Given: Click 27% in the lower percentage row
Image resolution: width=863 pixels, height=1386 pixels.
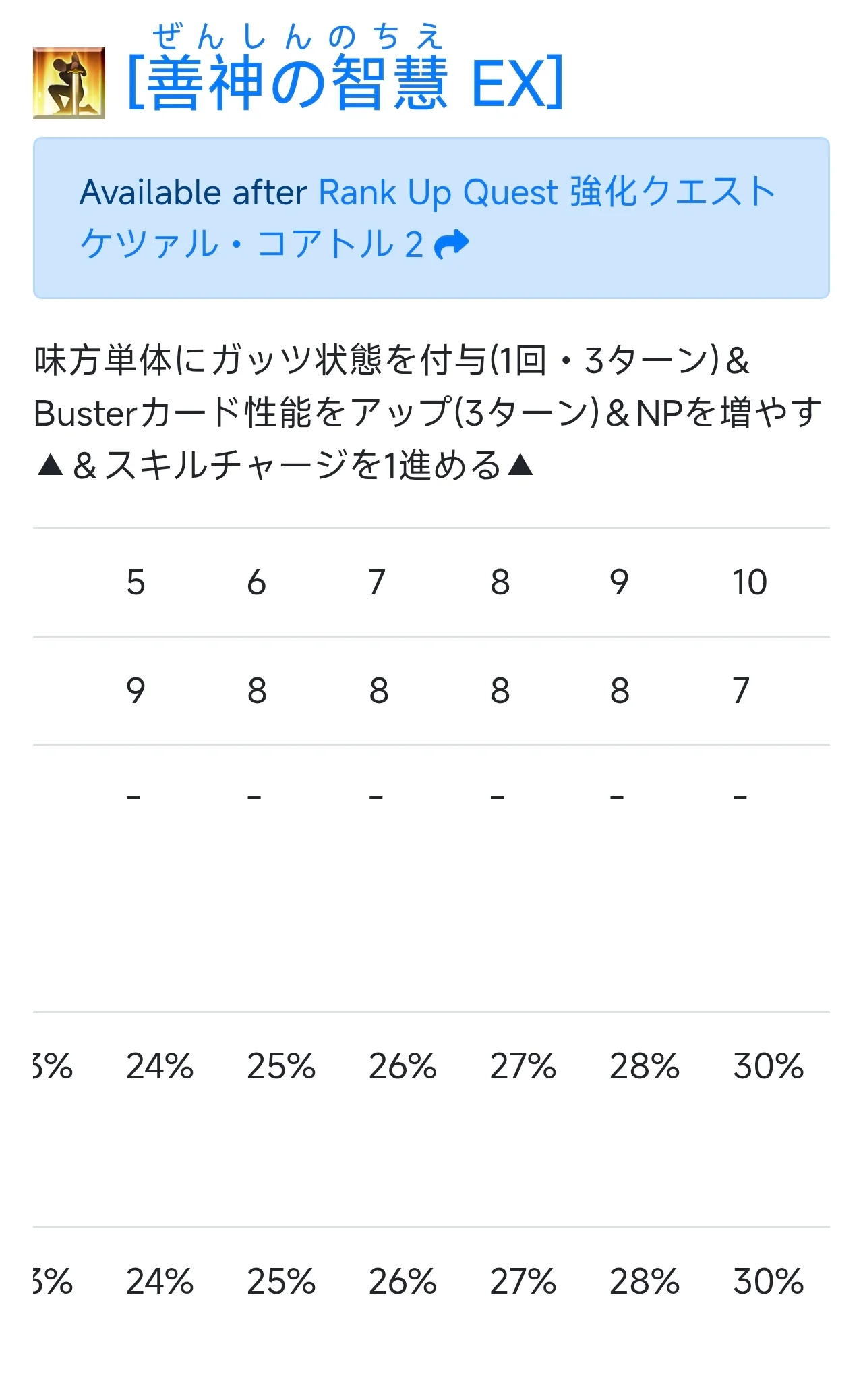Looking at the screenshot, I should [x=523, y=1281].
